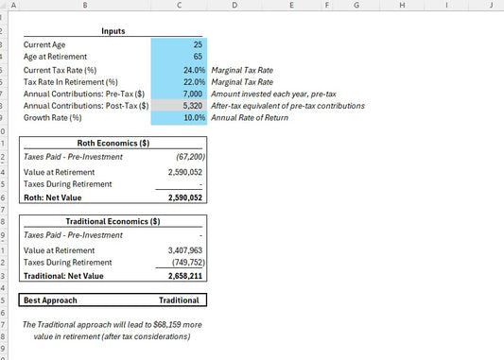
Task: Click the Current Age label
Action: click(44, 44)
